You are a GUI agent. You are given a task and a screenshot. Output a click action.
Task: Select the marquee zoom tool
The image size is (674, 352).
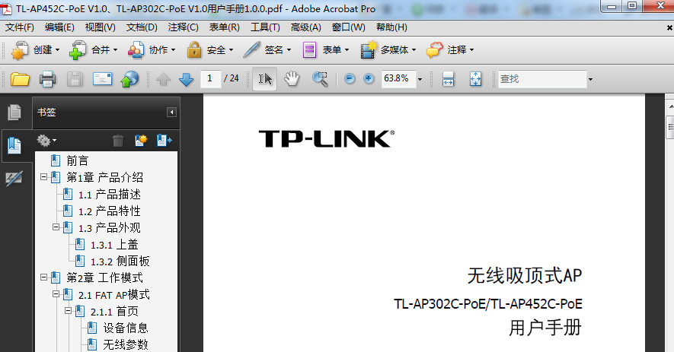(320, 79)
